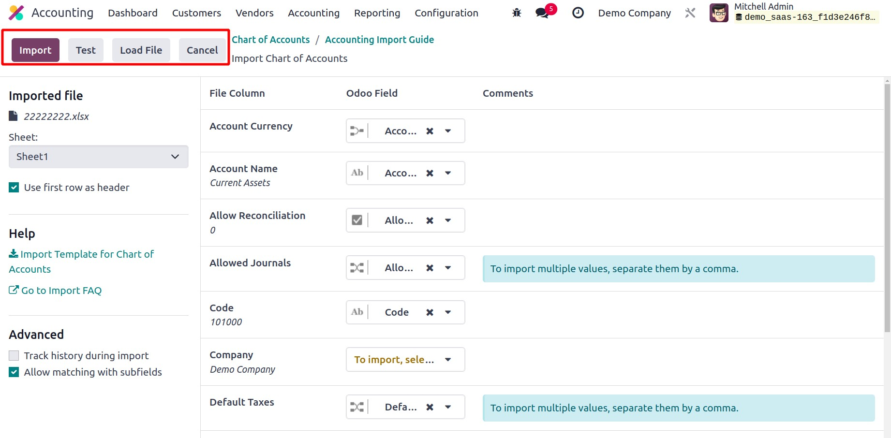
Task: Uncheck Use first row as header
Action: click(14, 188)
